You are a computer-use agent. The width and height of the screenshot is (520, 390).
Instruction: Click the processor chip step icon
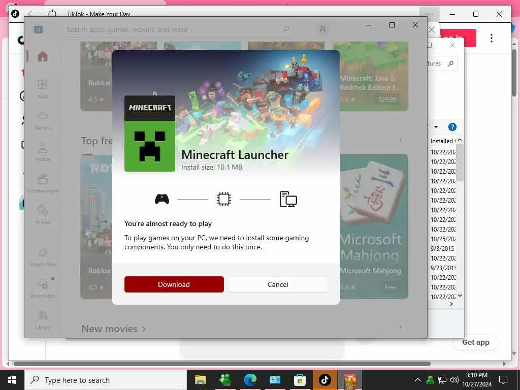coord(224,199)
